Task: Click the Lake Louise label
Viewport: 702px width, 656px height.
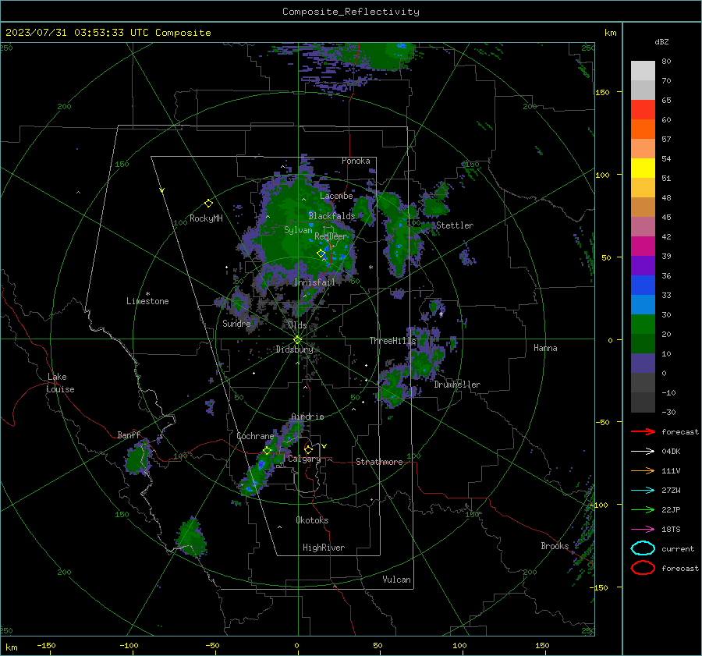Action: (60, 383)
